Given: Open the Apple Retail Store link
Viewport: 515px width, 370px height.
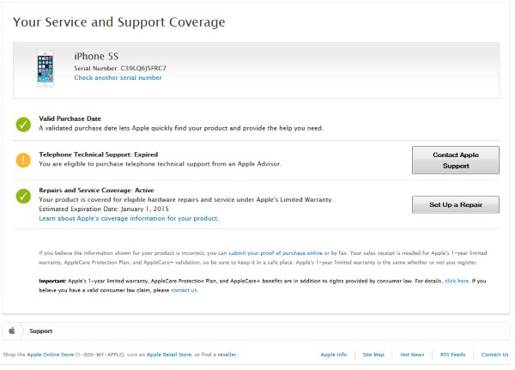Looking at the screenshot, I should point(173,355).
